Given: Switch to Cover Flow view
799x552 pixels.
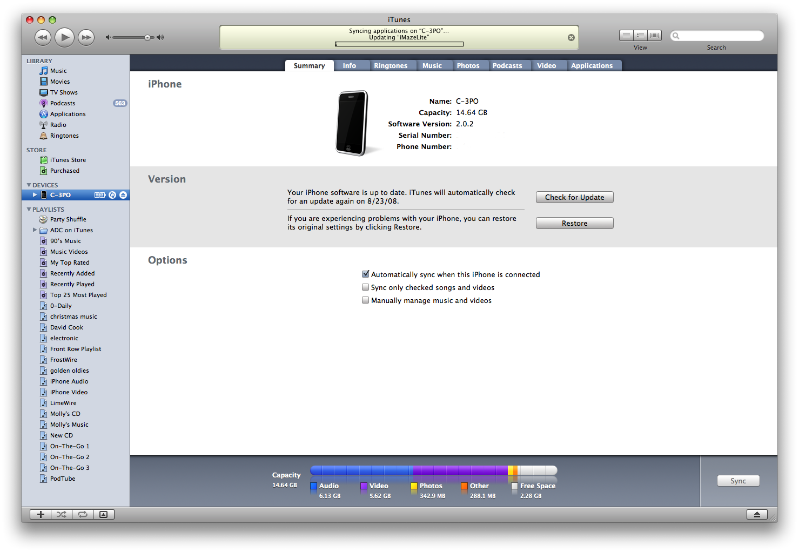Looking at the screenshot, I should [x=654, y=35].
